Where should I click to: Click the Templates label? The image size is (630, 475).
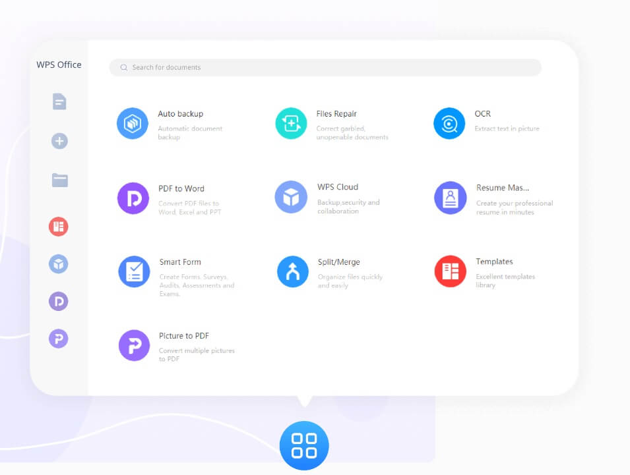(x=494, y=262)
